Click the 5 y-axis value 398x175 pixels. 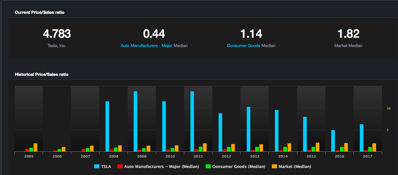(388, 130)
